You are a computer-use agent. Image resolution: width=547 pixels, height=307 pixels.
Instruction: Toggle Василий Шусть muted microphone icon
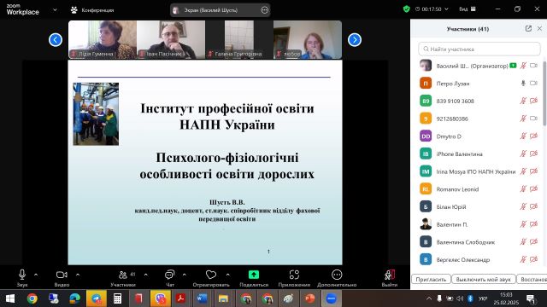click(x=523, y=66)
